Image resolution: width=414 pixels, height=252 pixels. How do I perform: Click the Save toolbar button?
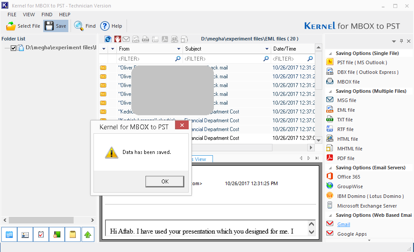(56, 26)
